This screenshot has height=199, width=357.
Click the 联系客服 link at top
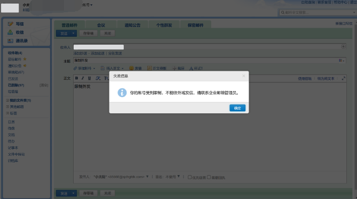click(324, 2)
